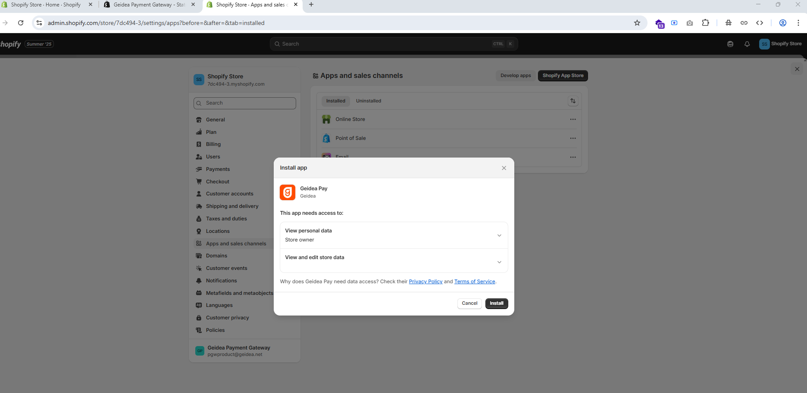807x393 pixels.
Task: Open Users settings
Action: tap(213, 157)
